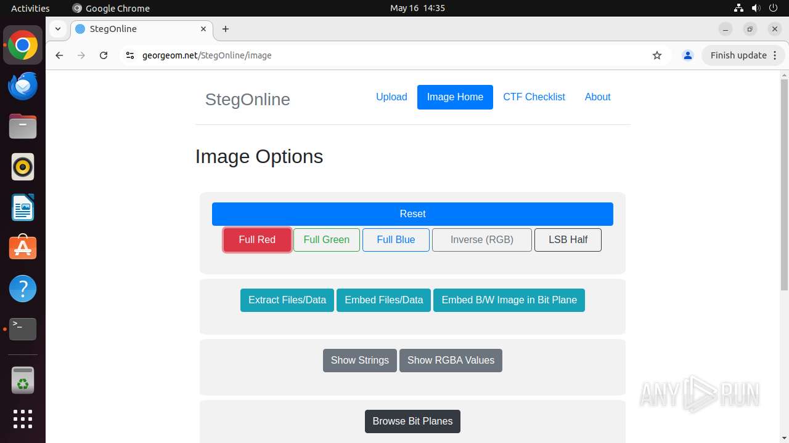Open the Files manager dock icon
Viewport: 789px width, 443px height.
[x=23, y=127]
